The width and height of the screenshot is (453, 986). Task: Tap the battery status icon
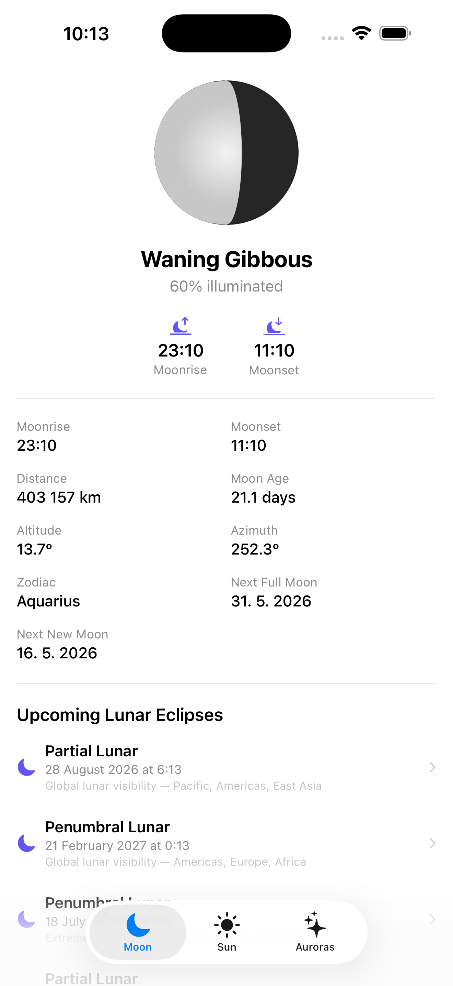pos(395,33)
